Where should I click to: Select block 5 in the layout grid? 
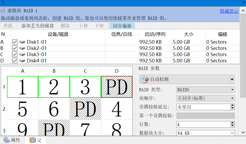pos(23,109)
